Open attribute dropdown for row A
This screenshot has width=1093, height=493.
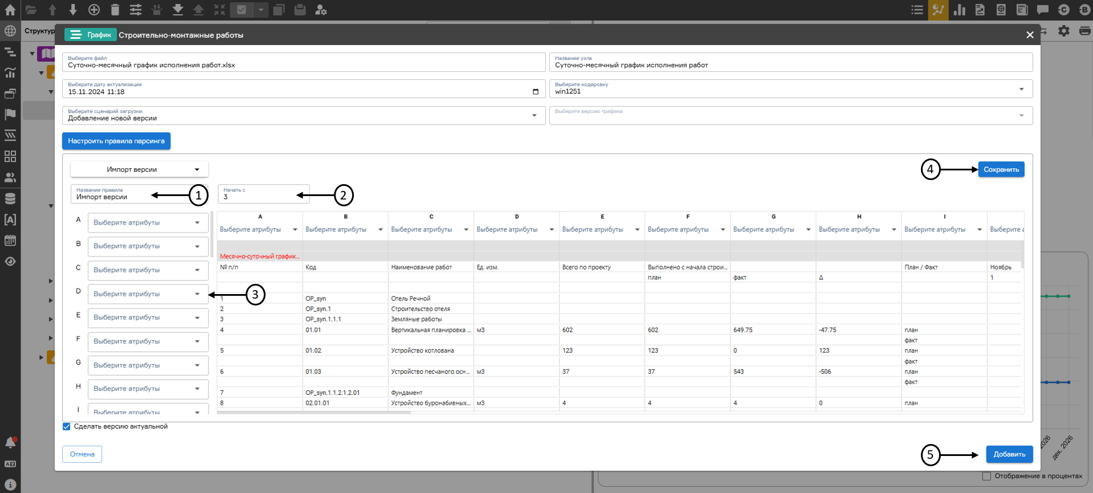[x=148, y=222]
